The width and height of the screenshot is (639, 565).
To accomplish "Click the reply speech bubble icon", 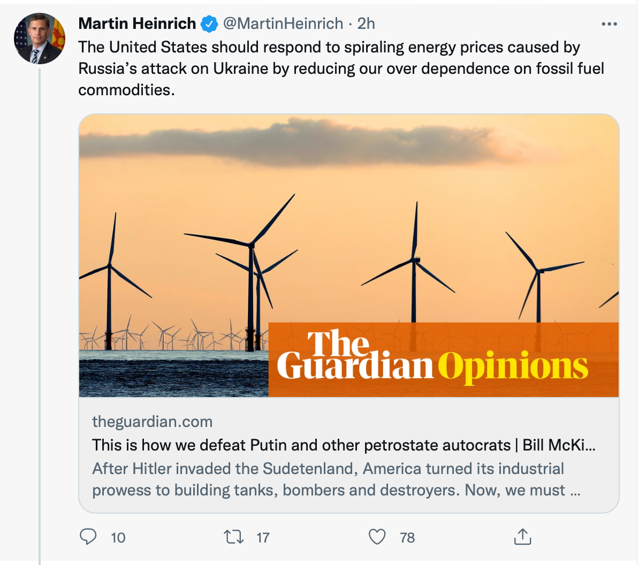I will pyautogui.click(x=88, y=537).
